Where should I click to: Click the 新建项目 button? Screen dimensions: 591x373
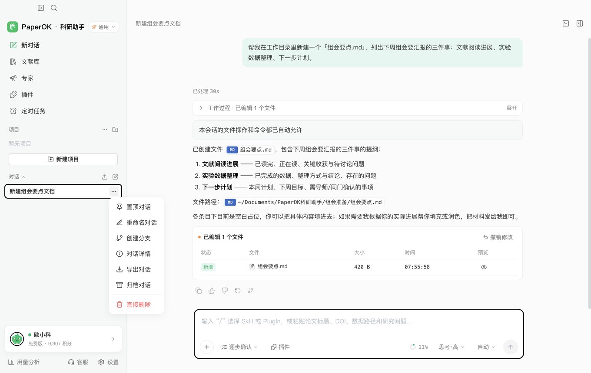click(63, 159)
